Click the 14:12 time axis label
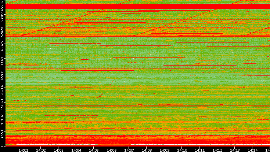 [x=217, y=150]
